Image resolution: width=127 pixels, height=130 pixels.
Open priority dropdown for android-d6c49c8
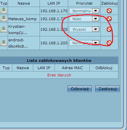(x=84, y=43)
